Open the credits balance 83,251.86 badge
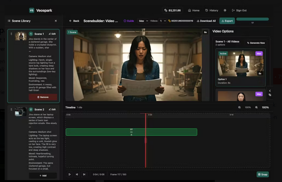Image resolution: width=282 pixels, height=182 pixels. (172, 11)
